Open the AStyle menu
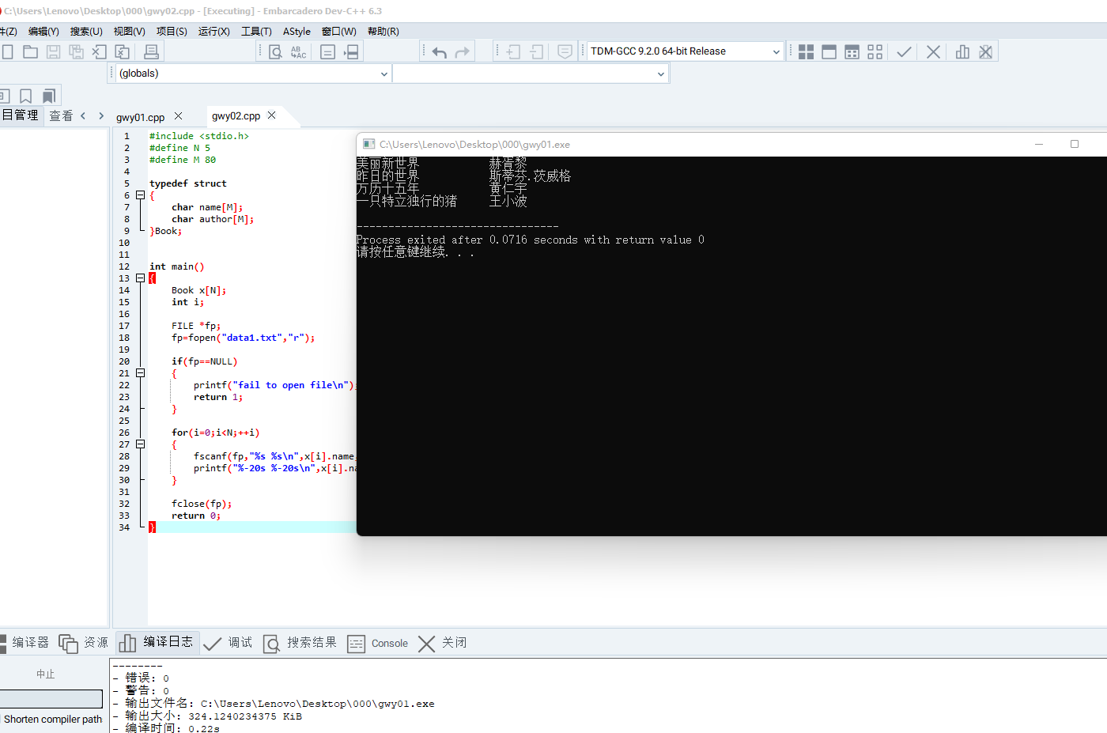 click(x=297, y=32)
